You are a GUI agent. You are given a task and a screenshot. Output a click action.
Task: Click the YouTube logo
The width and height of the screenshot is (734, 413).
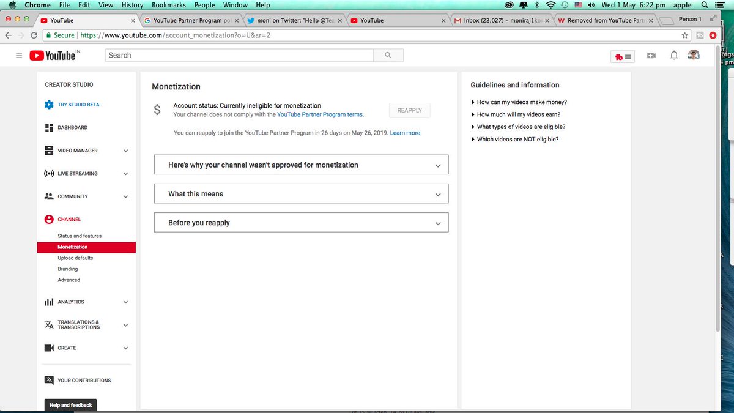(x=53, y=56)
